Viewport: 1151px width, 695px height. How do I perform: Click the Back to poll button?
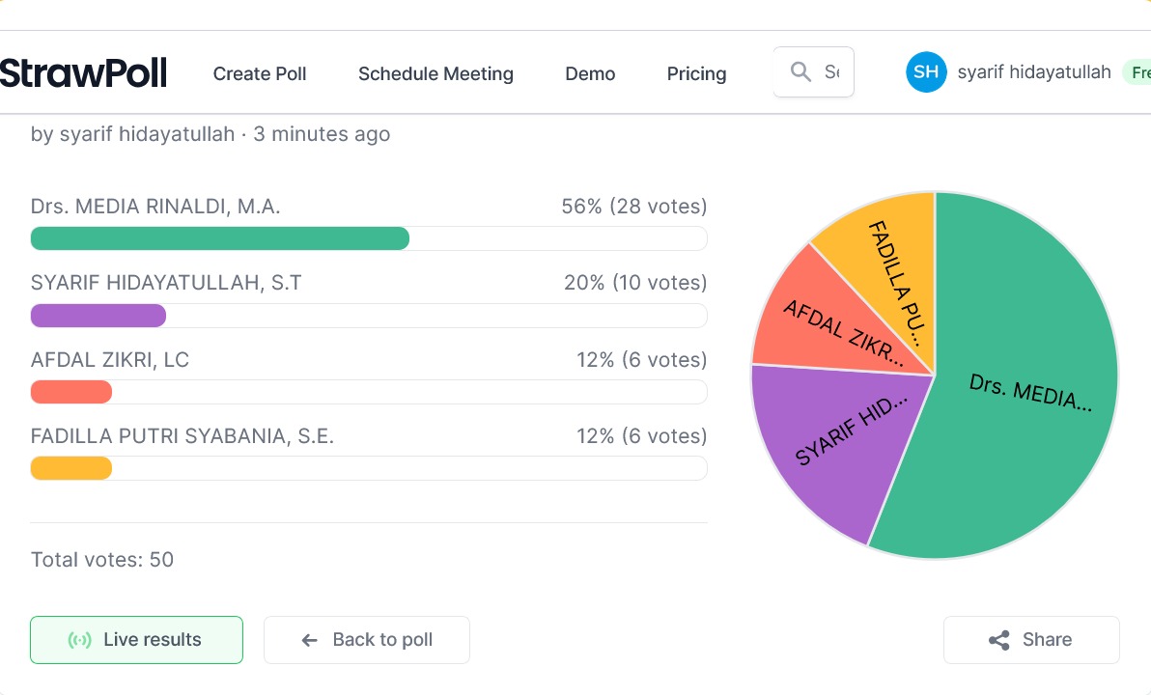[367, 640]
